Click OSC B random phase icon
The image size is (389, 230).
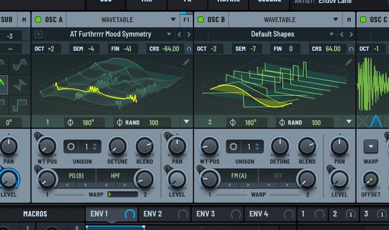pyautogui.click(x=282, y=122)
